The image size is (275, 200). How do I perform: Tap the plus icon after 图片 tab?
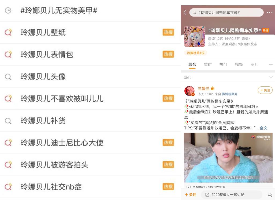click(271, 64)
